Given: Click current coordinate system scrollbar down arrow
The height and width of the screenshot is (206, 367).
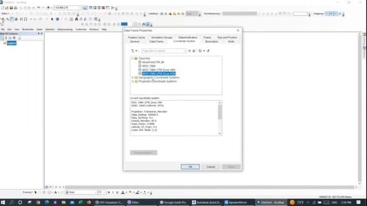Looking at the screenshot, I should 220,133.
